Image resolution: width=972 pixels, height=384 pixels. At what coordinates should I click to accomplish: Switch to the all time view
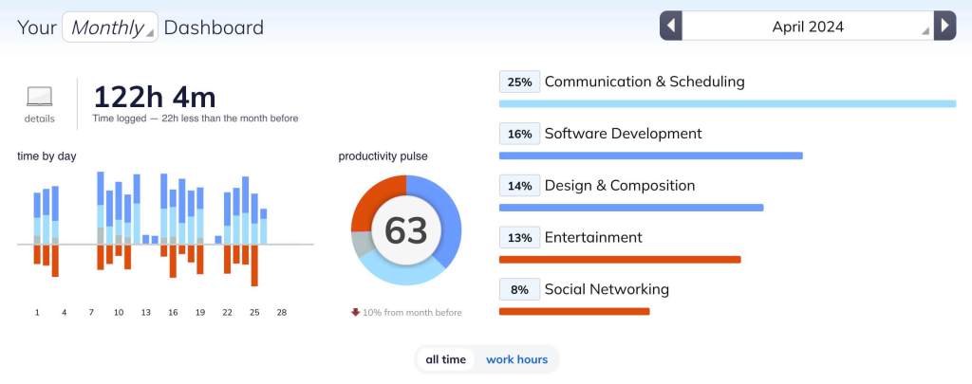pyautogui.click(x=445, y=359)
